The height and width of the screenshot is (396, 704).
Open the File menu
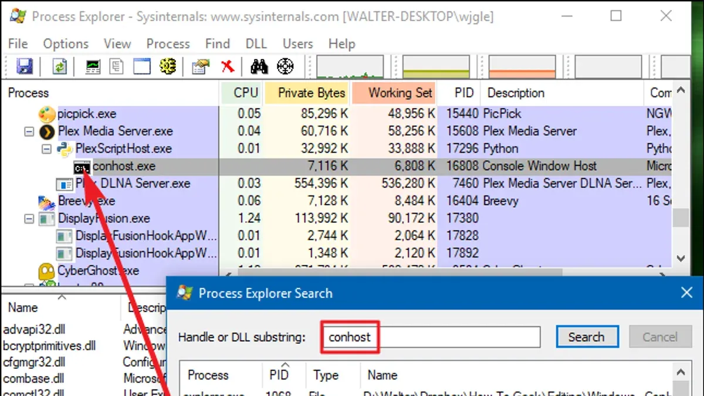(18, 44)
